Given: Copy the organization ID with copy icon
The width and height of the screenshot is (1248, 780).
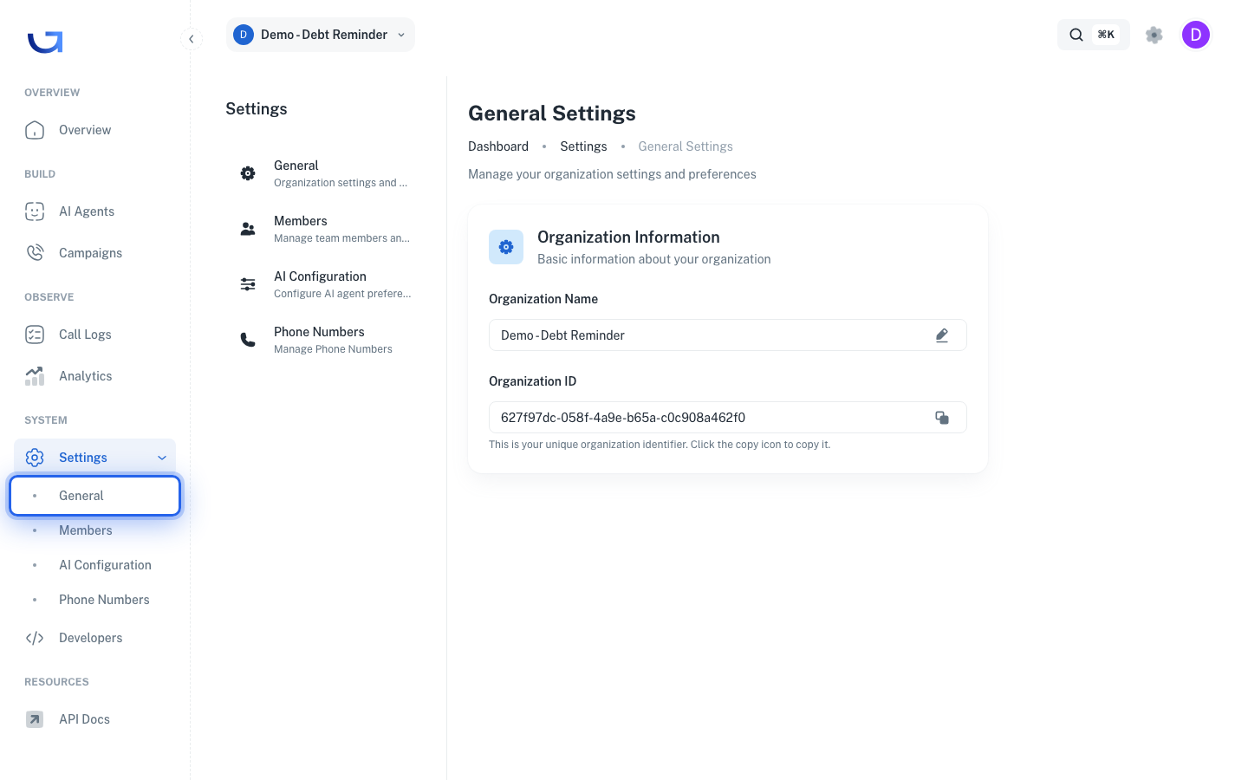Looking at the screenshot, I should point(942,418).
